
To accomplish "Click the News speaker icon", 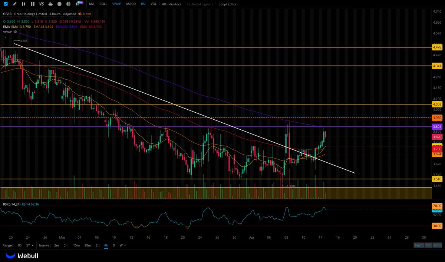I will click(x=80, y=14).
